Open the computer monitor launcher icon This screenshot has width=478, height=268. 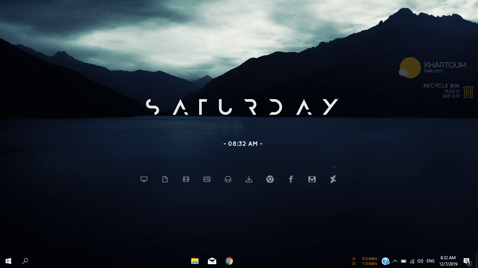(144, 179)
